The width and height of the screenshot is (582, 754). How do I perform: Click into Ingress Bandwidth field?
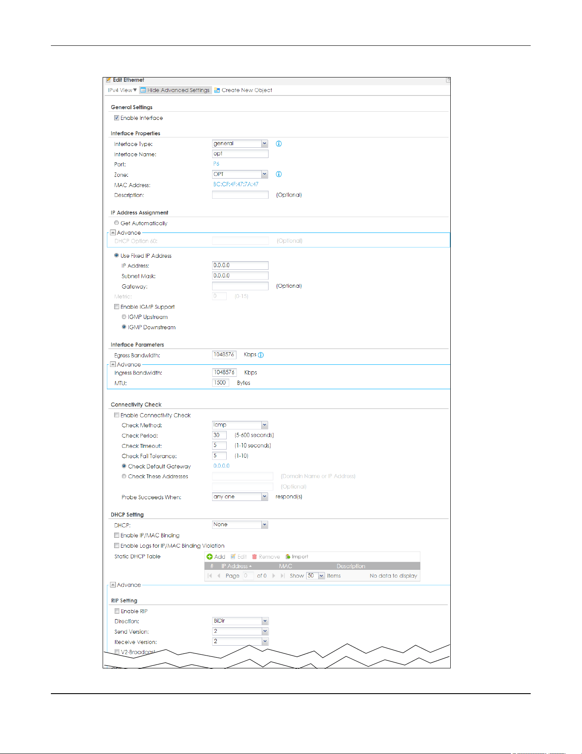point(224,373)
